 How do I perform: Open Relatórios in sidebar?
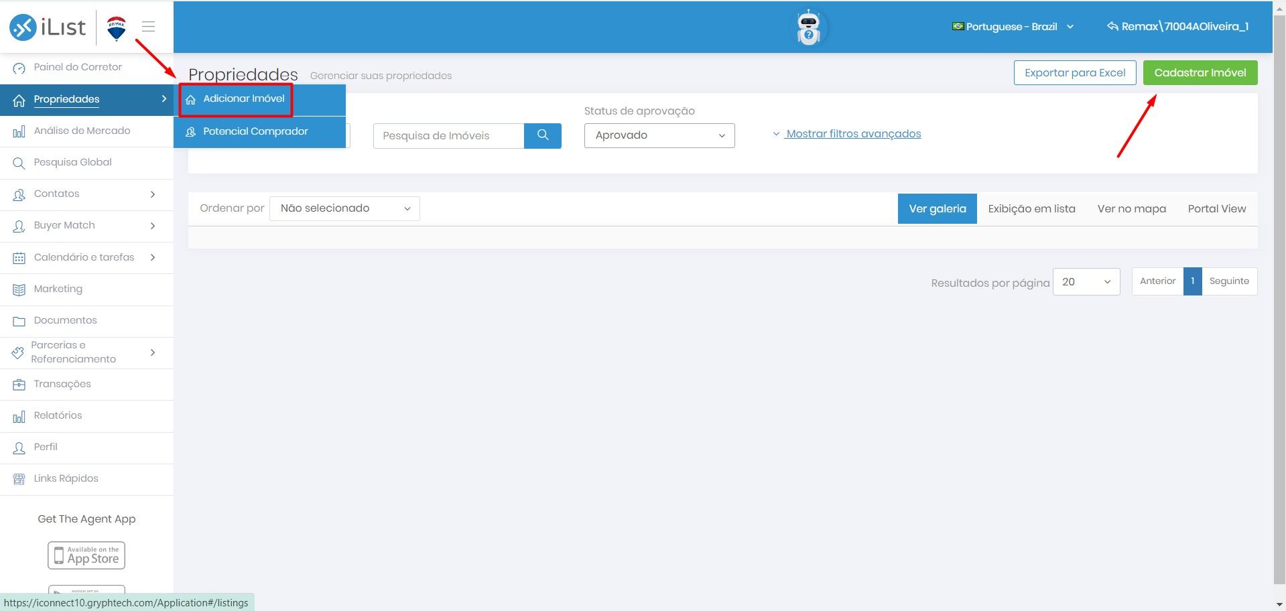[x=87, y=416]
